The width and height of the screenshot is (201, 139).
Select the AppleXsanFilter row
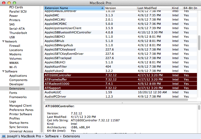(120, 67)
